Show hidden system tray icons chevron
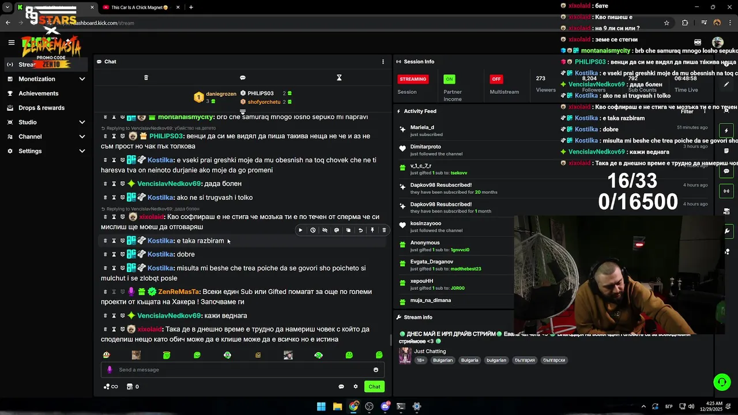The height and width of the screenshot is (415, 738). click(643, 406)
